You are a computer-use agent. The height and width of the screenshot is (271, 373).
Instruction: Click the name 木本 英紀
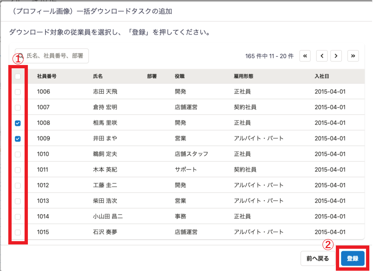coord(105,170)
